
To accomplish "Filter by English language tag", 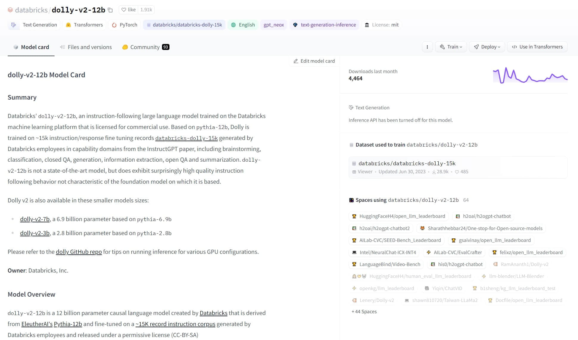I will point(243,25).
